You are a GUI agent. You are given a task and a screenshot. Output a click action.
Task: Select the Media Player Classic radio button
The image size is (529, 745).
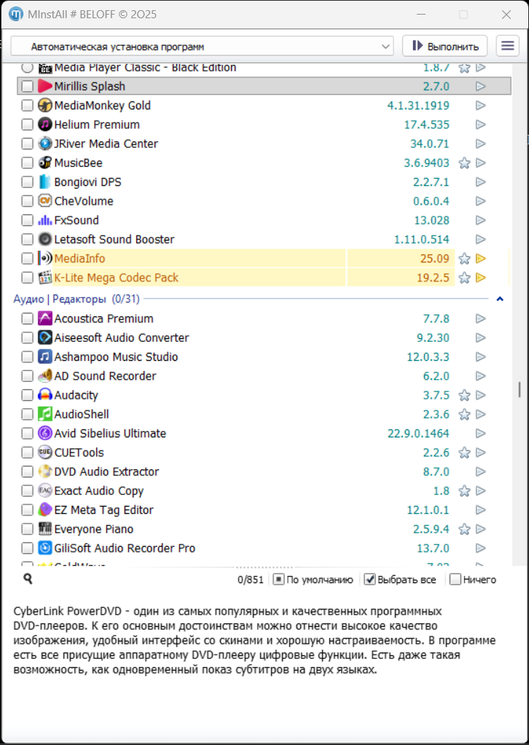27,68
